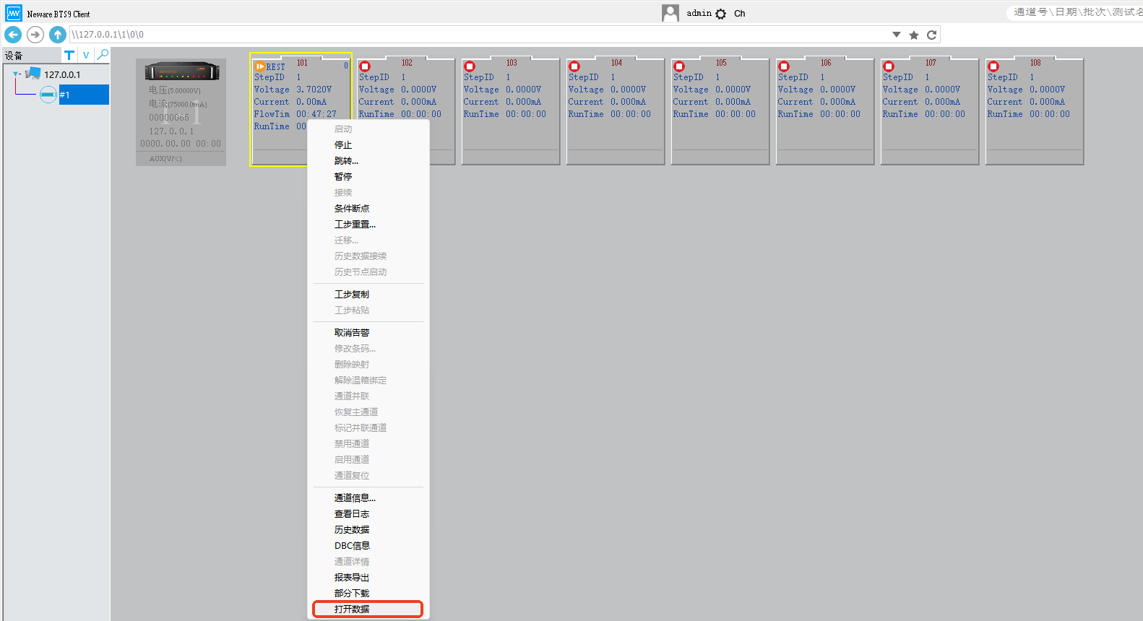
Task: Open settings via the gear icon
Action: point(720,14)
